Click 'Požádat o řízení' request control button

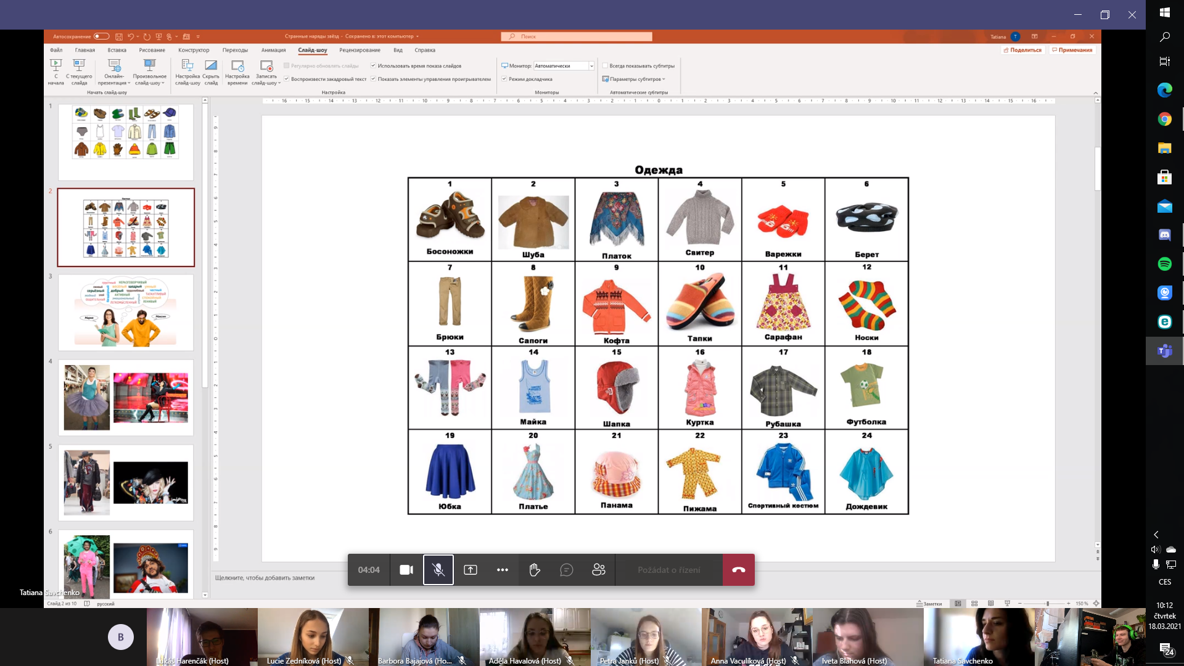(x=669, y=570)
